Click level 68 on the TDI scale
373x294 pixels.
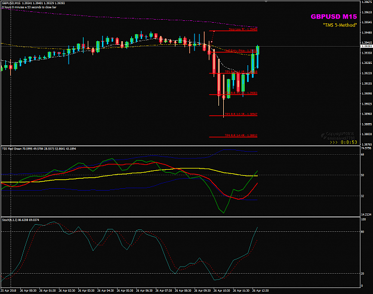(362, 154)
